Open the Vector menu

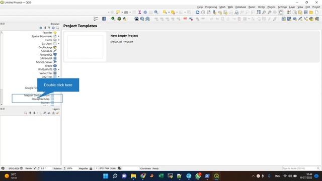(x=261, y=7)
